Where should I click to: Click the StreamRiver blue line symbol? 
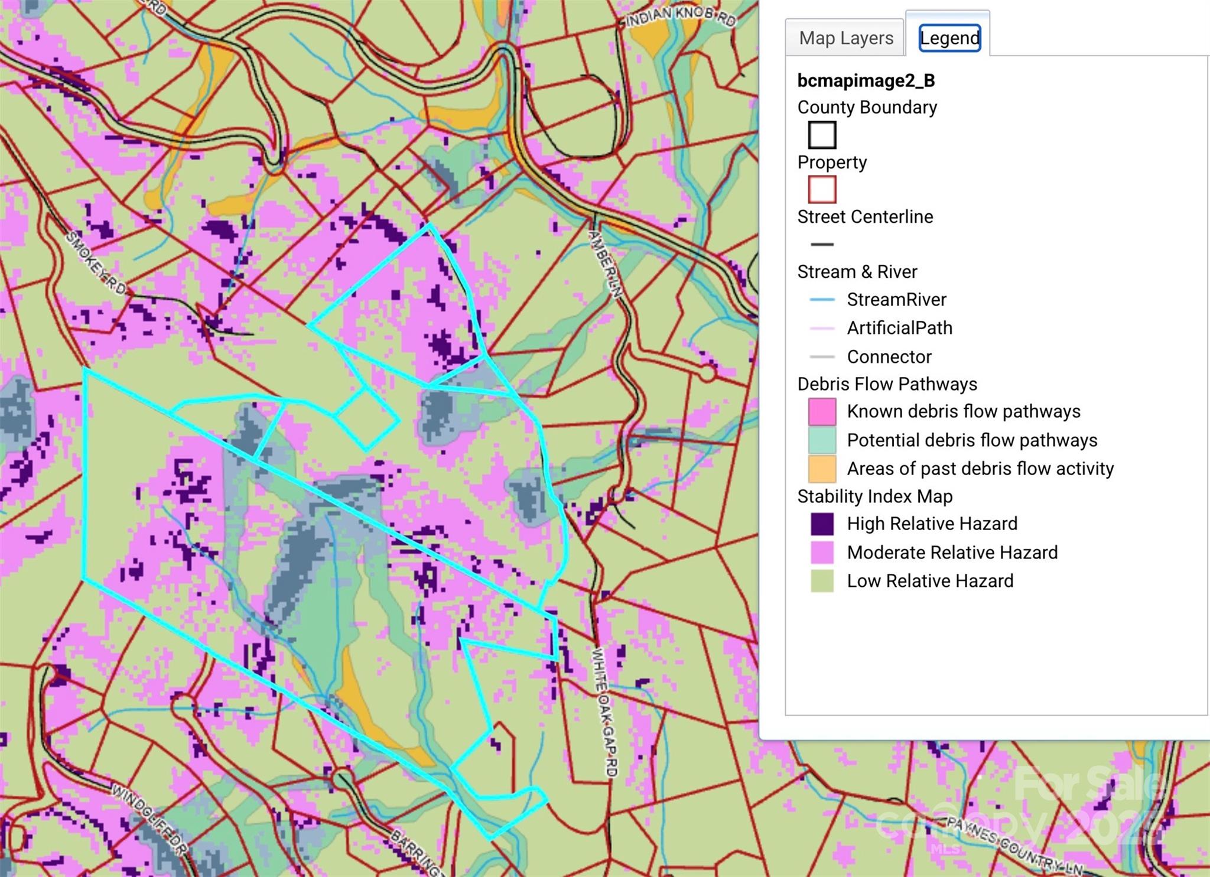tap(822, 300)
